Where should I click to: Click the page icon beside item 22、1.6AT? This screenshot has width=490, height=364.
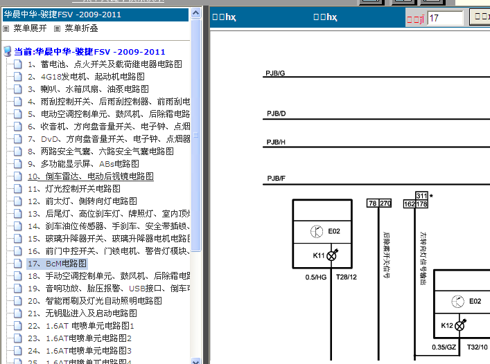18,326
